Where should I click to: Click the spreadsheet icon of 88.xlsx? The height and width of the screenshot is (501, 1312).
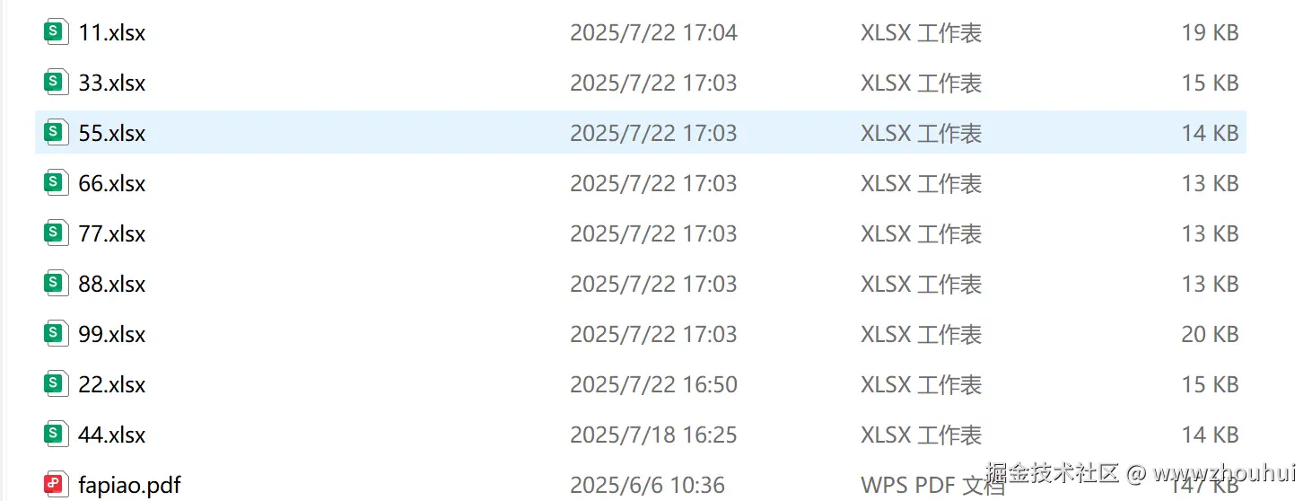[56, 284]
